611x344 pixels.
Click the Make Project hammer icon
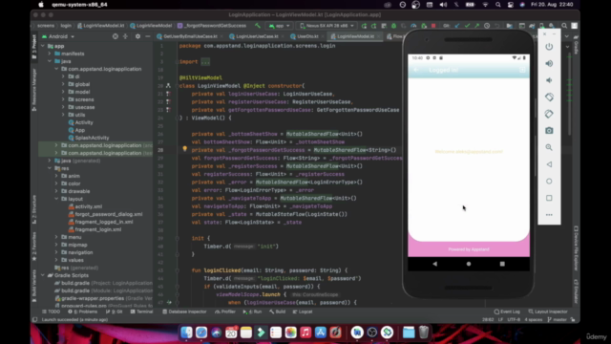(258, 26)
